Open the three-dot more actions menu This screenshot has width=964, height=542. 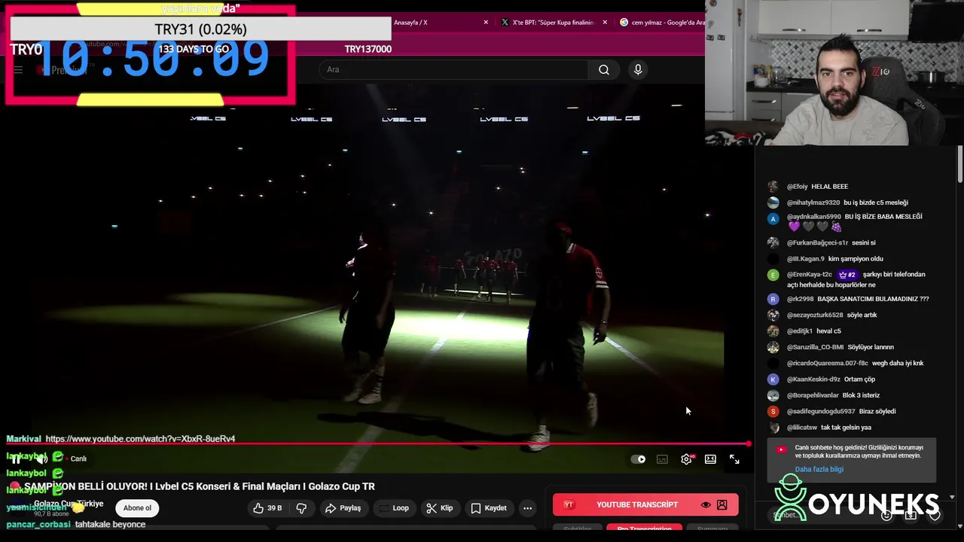[527, 508]
